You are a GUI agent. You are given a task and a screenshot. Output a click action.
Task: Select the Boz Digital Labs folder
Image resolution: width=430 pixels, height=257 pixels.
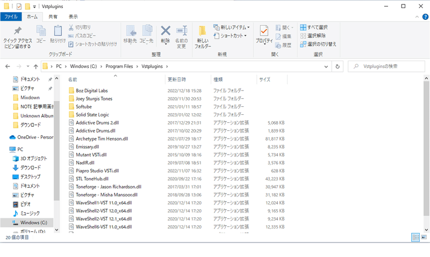[x=91, y=90]
